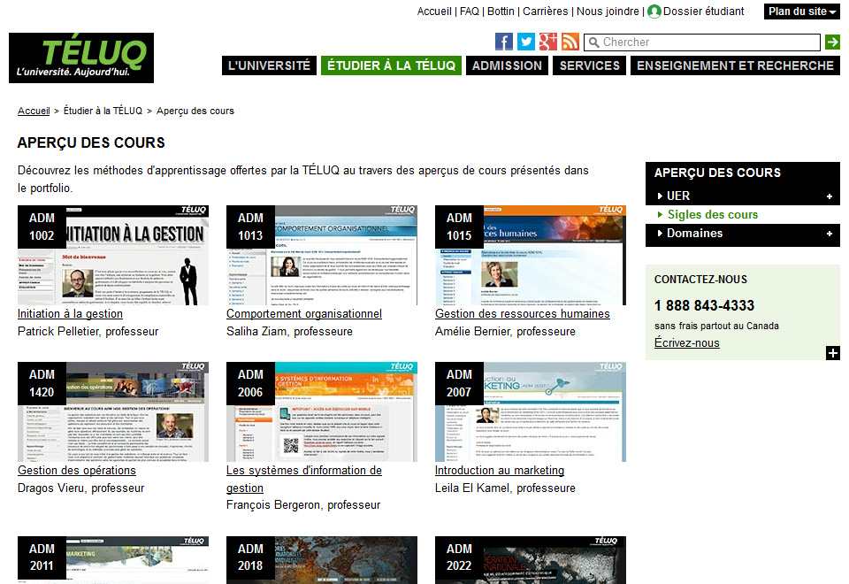Screen dimensions: 849x584
Task: Open the ADM 2011 course thumbnail
Action: coord(112,560)
